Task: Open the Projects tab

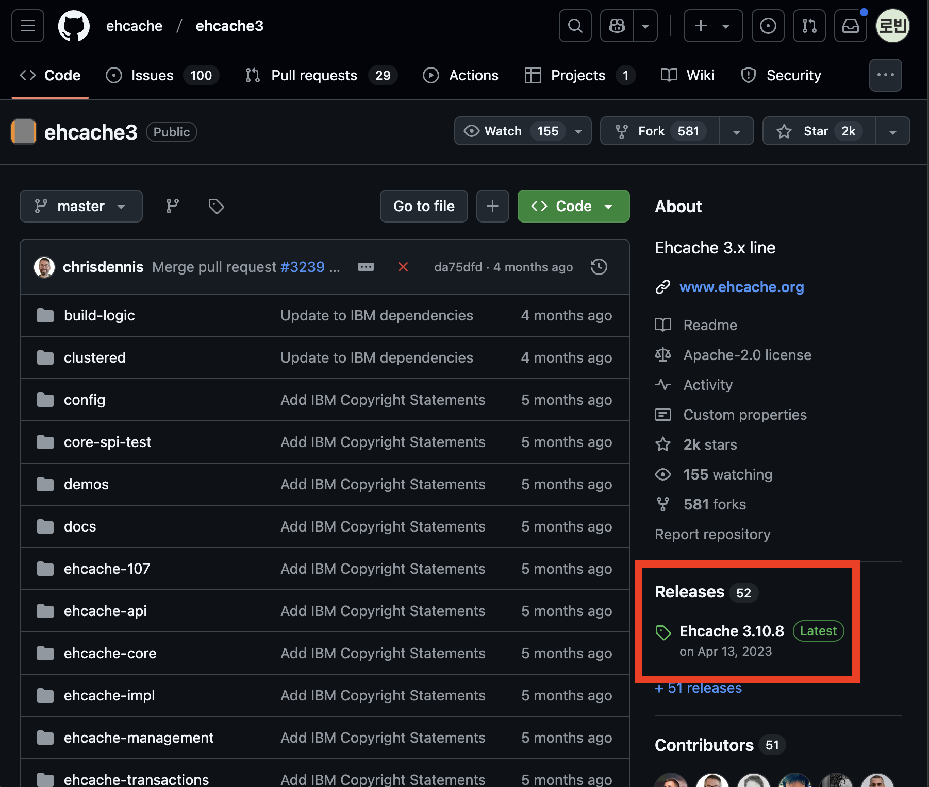Action: pos(580,75)
